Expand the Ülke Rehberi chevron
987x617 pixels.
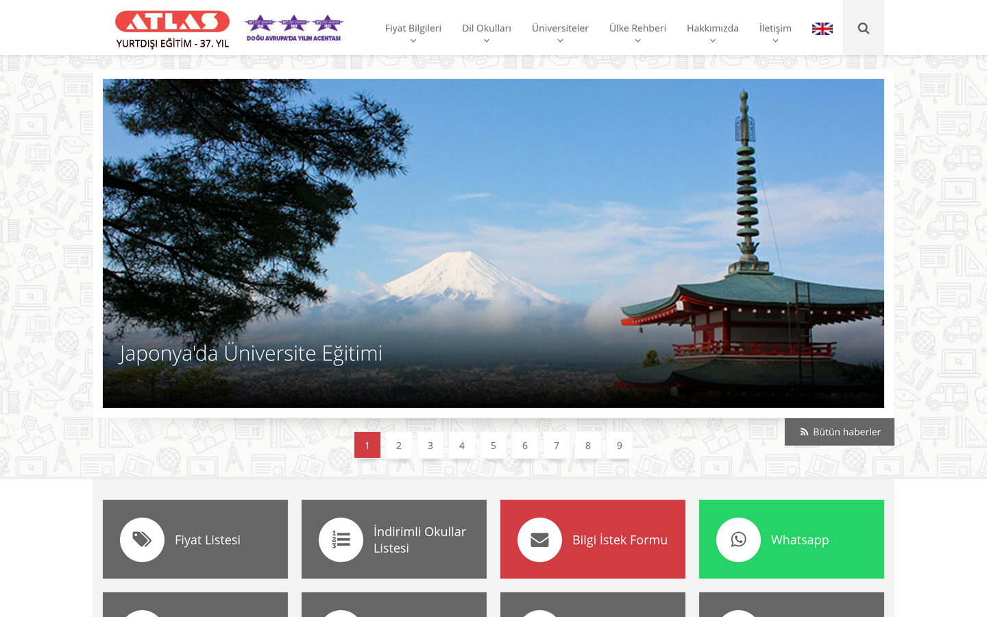(637, 41)
